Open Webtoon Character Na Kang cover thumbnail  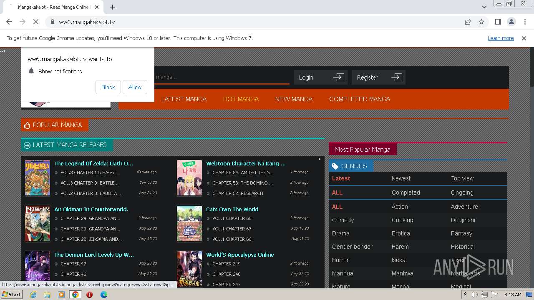coord(189,178)
